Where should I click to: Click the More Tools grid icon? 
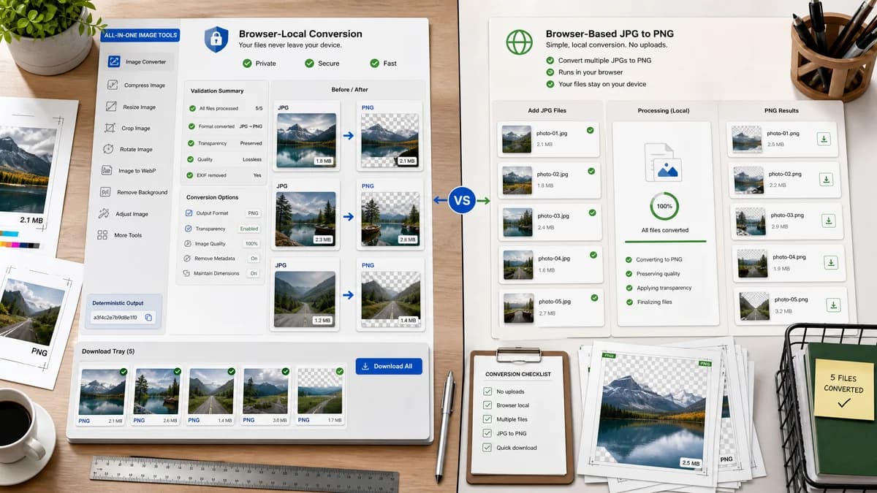pyautogui.click(x=102, y=235)
